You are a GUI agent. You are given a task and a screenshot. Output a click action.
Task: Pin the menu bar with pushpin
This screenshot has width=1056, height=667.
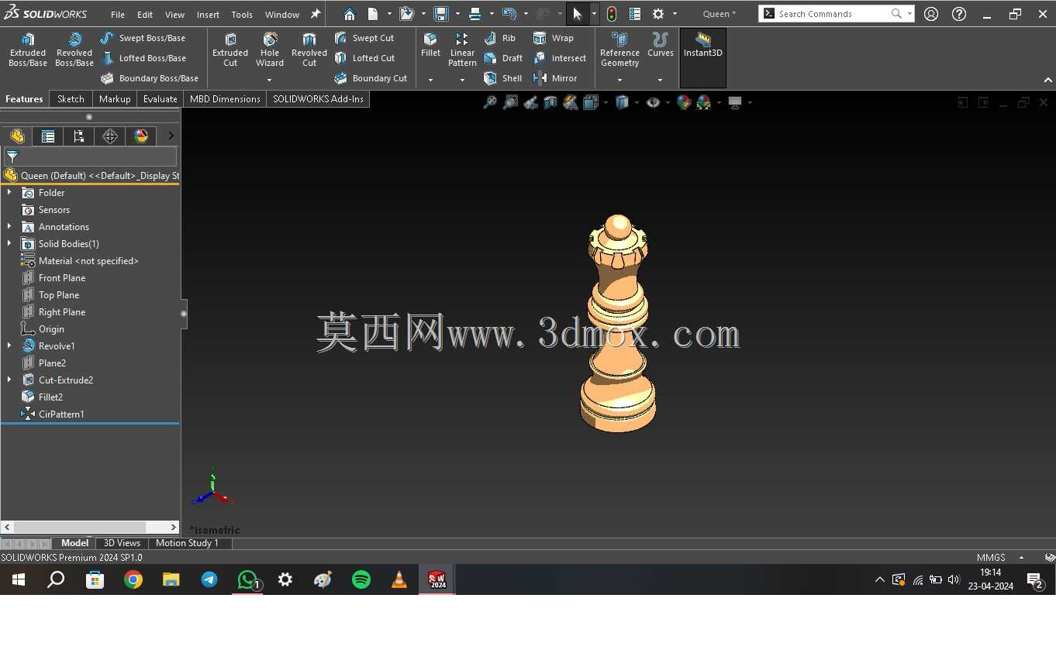(316, 14)
